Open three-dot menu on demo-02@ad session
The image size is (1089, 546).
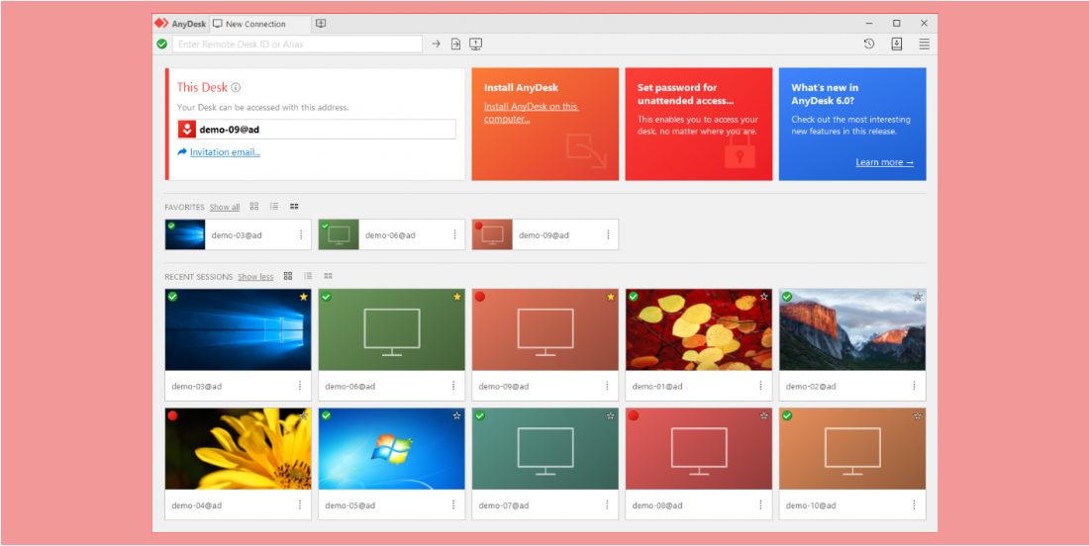(914, 386)
